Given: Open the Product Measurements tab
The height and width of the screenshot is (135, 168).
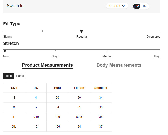Looking at the screenshot, I should [x=47, y=65].
